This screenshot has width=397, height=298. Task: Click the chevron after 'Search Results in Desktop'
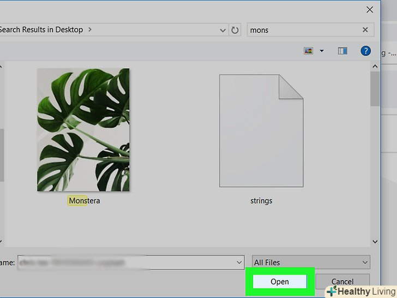click(89, 29)
